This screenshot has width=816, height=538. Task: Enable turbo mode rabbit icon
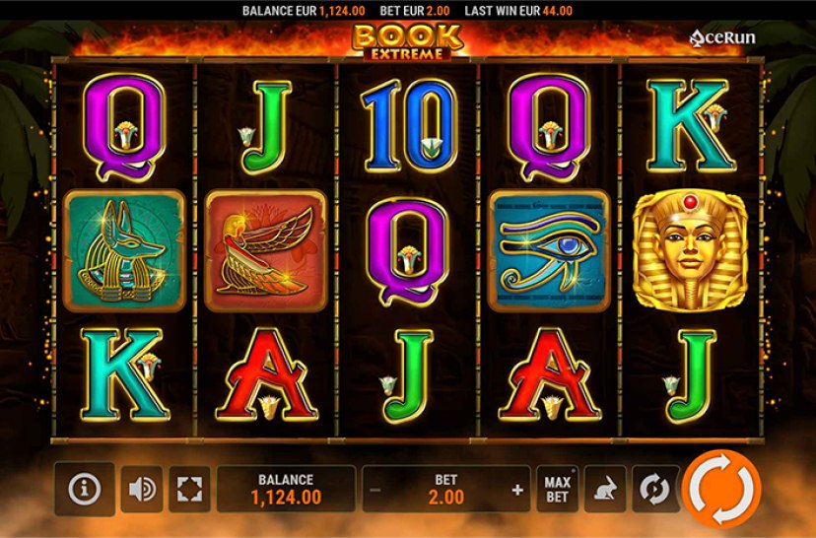click(605, 489)
